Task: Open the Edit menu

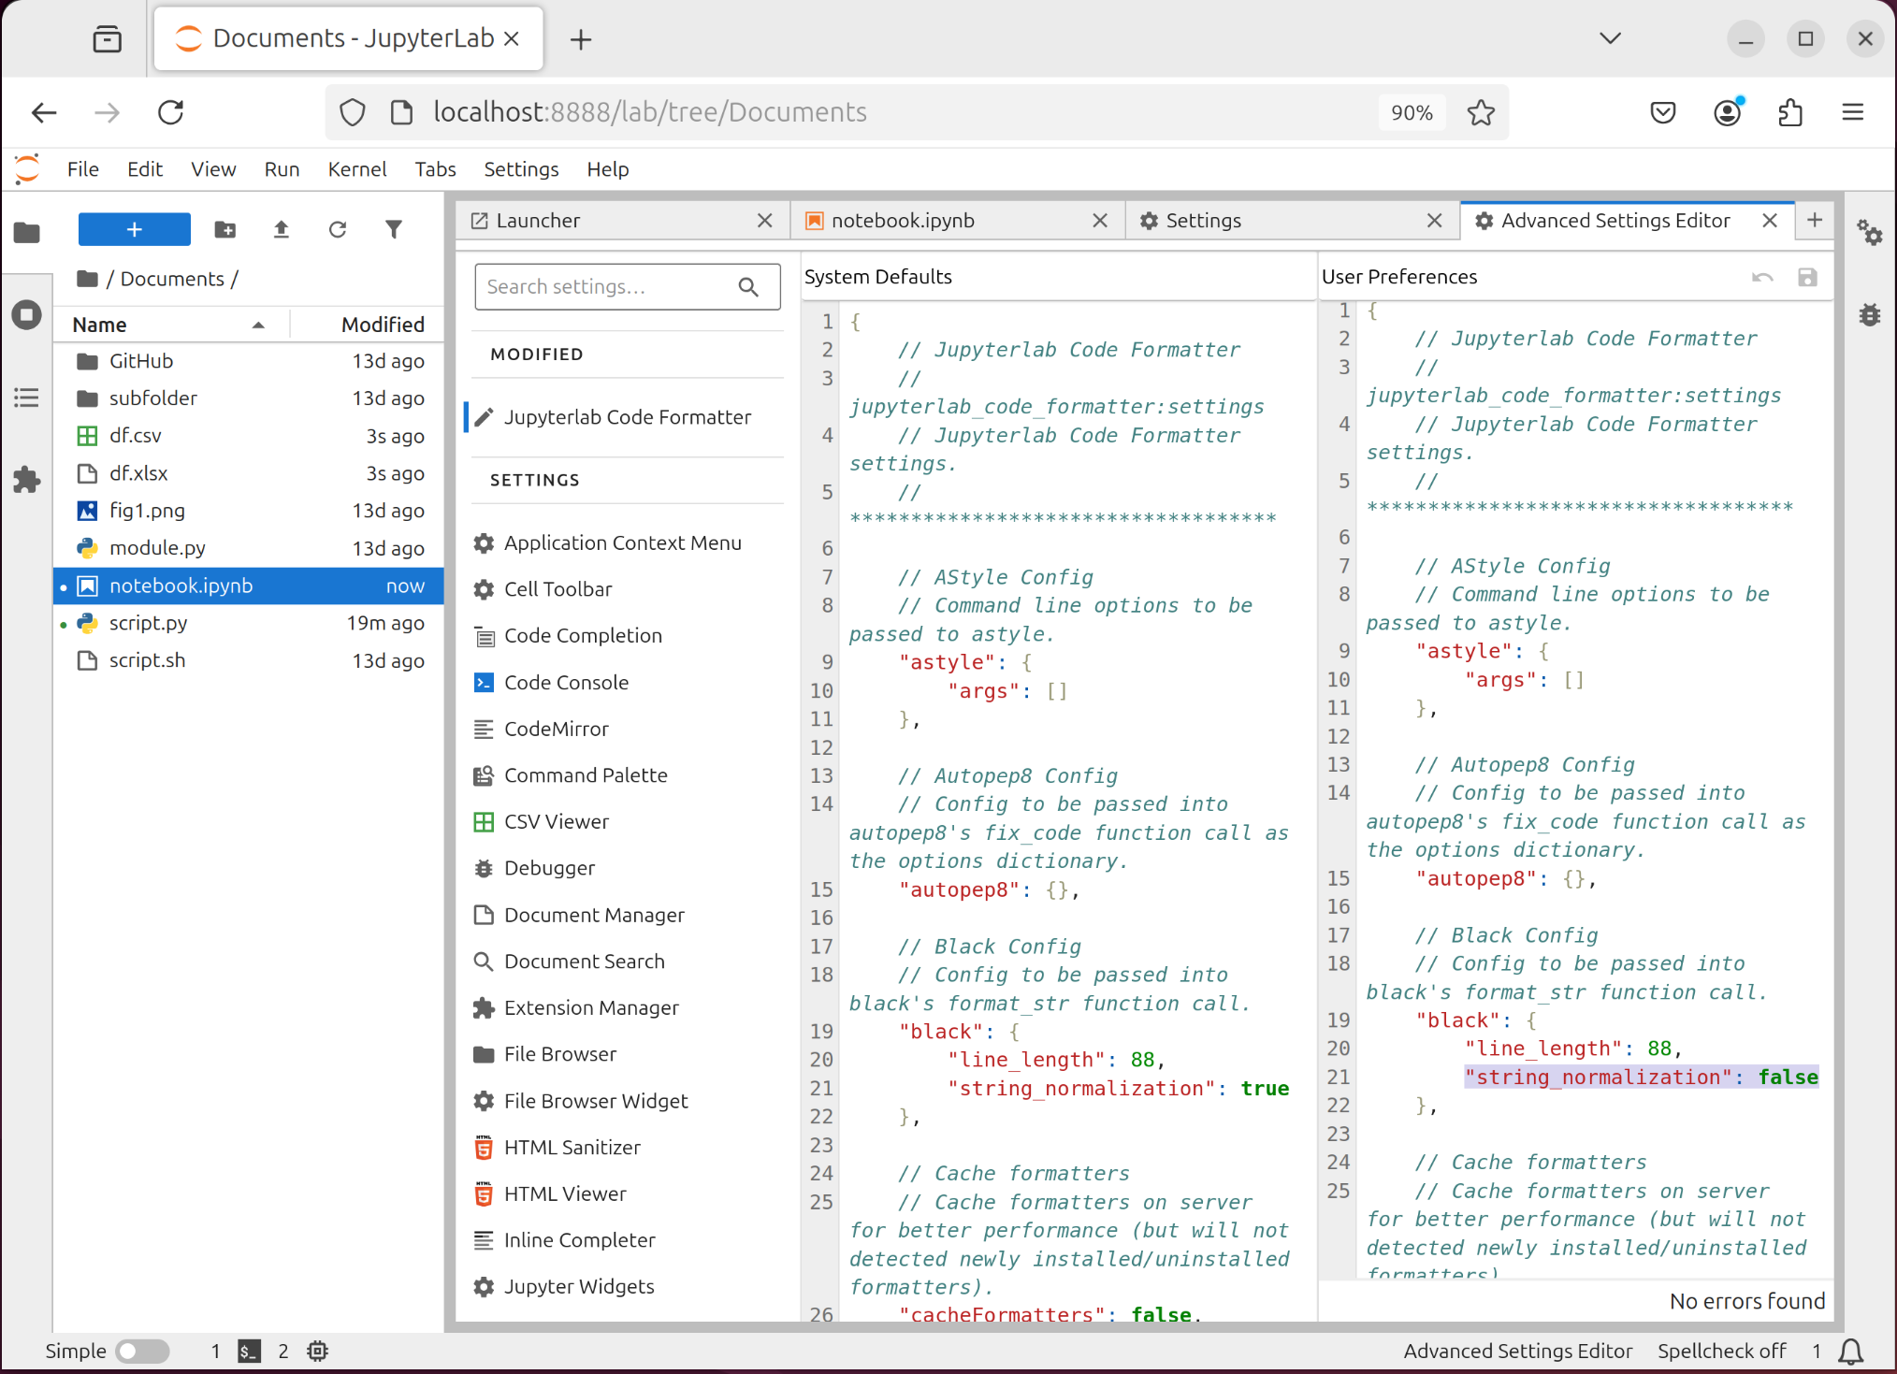Action: 144,169
